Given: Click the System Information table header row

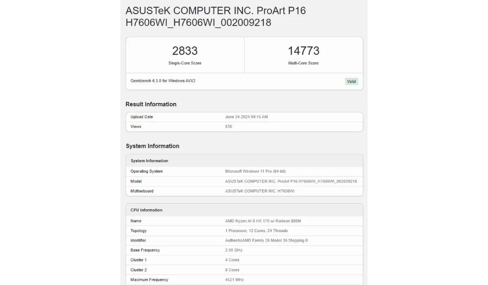Looking at the screenshot, I should [244, 161].
